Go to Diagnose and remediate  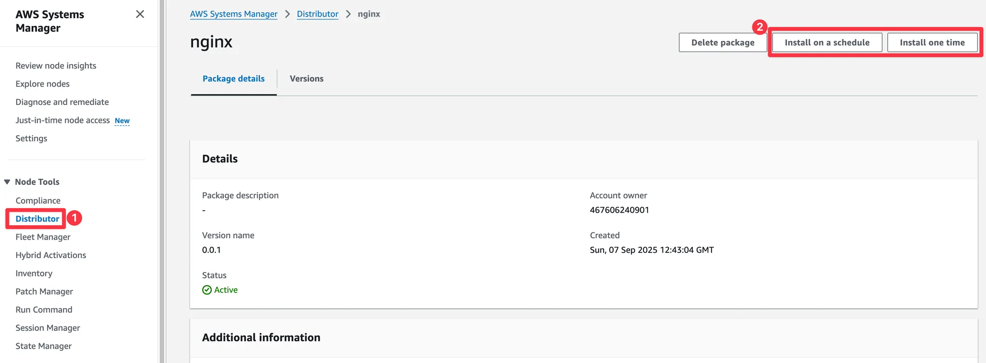(x=62, y=102)
